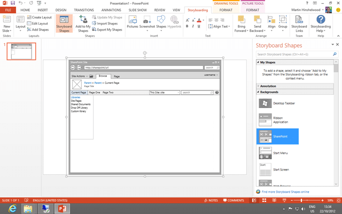Click the shapes search magnifier icon
The height and width of the screenshot is (214, 342).
(335, 54)
